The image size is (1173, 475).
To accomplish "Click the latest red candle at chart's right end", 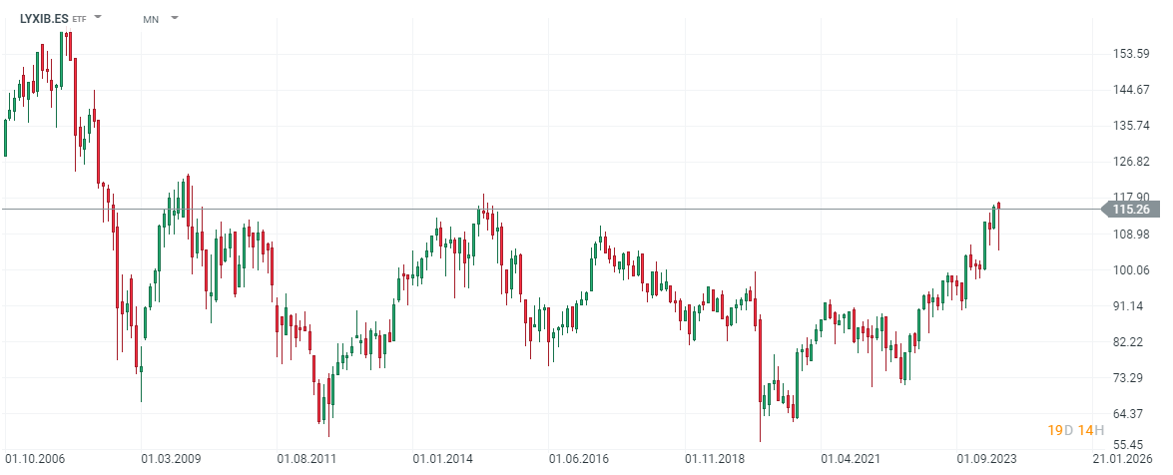I will (x=998, y=206).
